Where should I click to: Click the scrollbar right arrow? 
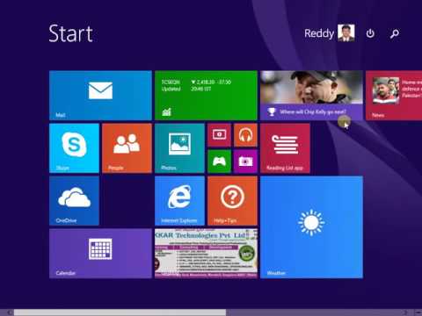coord(405,312)
